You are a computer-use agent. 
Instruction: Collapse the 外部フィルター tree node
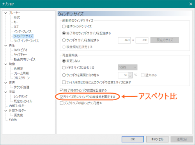[x=5, y=111]
